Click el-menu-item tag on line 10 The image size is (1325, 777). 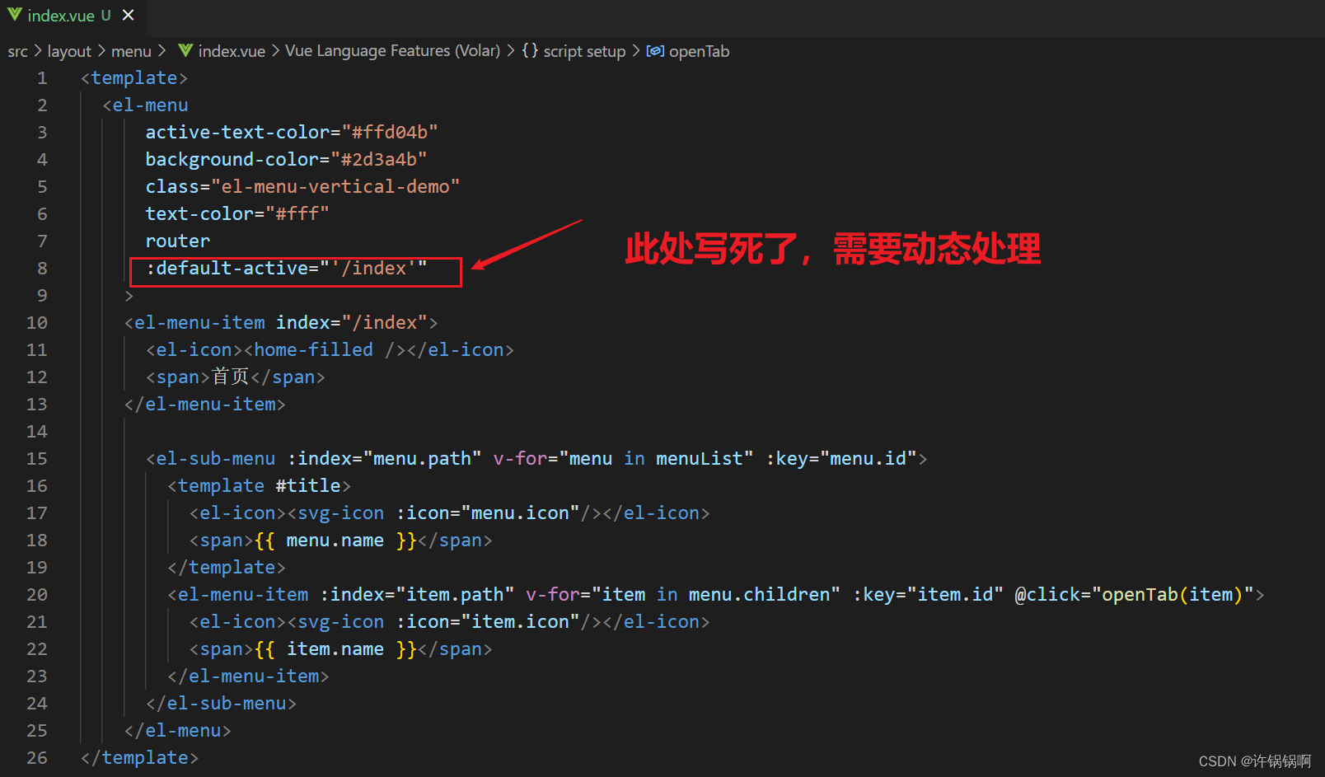point(194,323)
